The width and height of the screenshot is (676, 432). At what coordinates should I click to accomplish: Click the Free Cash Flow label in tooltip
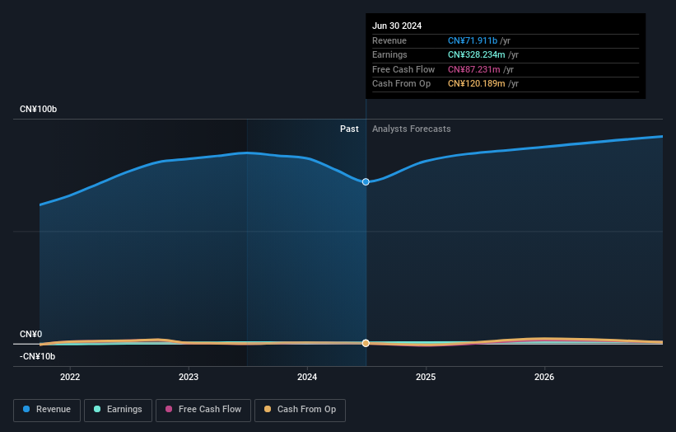[x=403, y=69]
